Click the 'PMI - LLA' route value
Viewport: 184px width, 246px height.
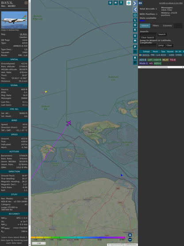pos(23,55)
